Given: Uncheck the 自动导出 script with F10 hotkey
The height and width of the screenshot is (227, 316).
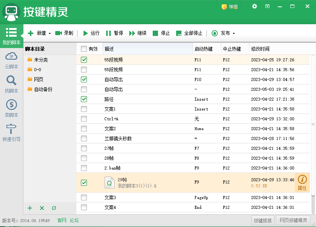Looking at the screenshot, I should point(84,79).
